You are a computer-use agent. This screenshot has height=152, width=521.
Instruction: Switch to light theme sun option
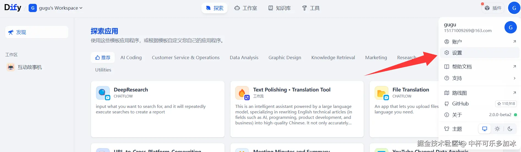497,129
